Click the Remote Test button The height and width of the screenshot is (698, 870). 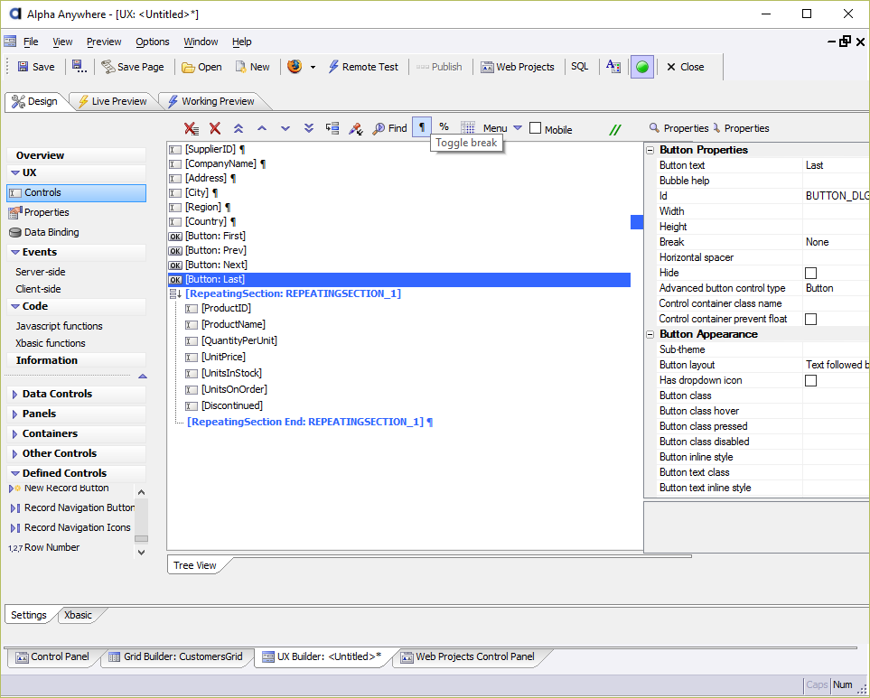pos(363,67)
